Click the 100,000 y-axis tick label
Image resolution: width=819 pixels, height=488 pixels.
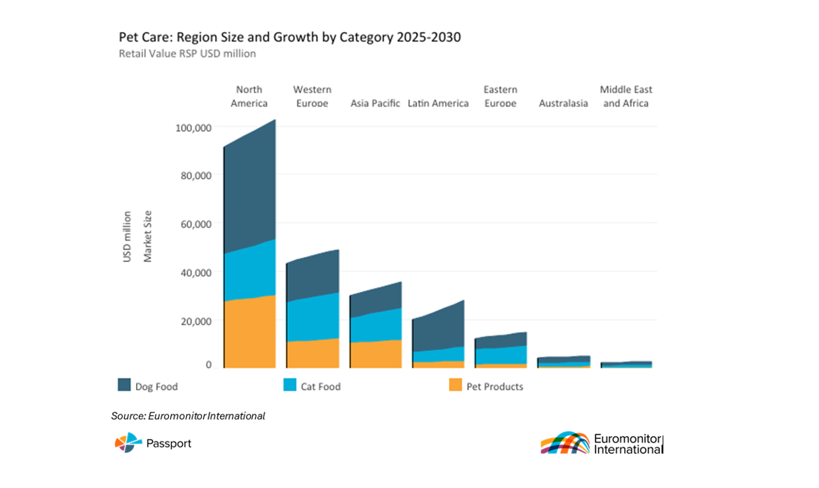point(194,128)
